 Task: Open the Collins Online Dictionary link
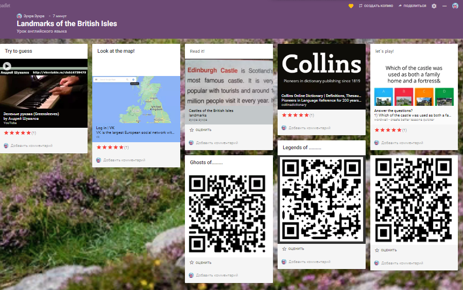tap(321, 76)
